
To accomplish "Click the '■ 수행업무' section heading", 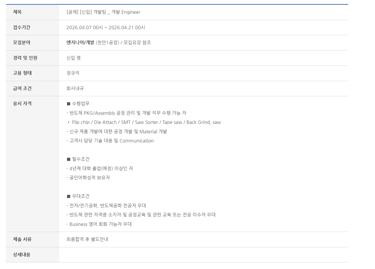I will pyautogui.click(x=78, y=104).
